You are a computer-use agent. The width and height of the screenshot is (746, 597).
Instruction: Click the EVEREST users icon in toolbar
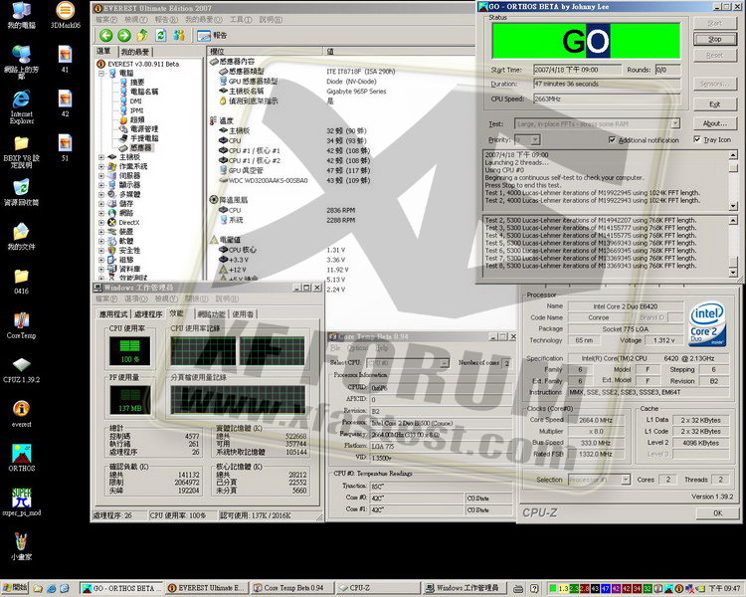179,35
